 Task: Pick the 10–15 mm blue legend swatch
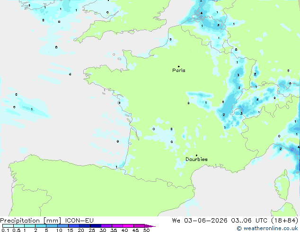[63, 226]
